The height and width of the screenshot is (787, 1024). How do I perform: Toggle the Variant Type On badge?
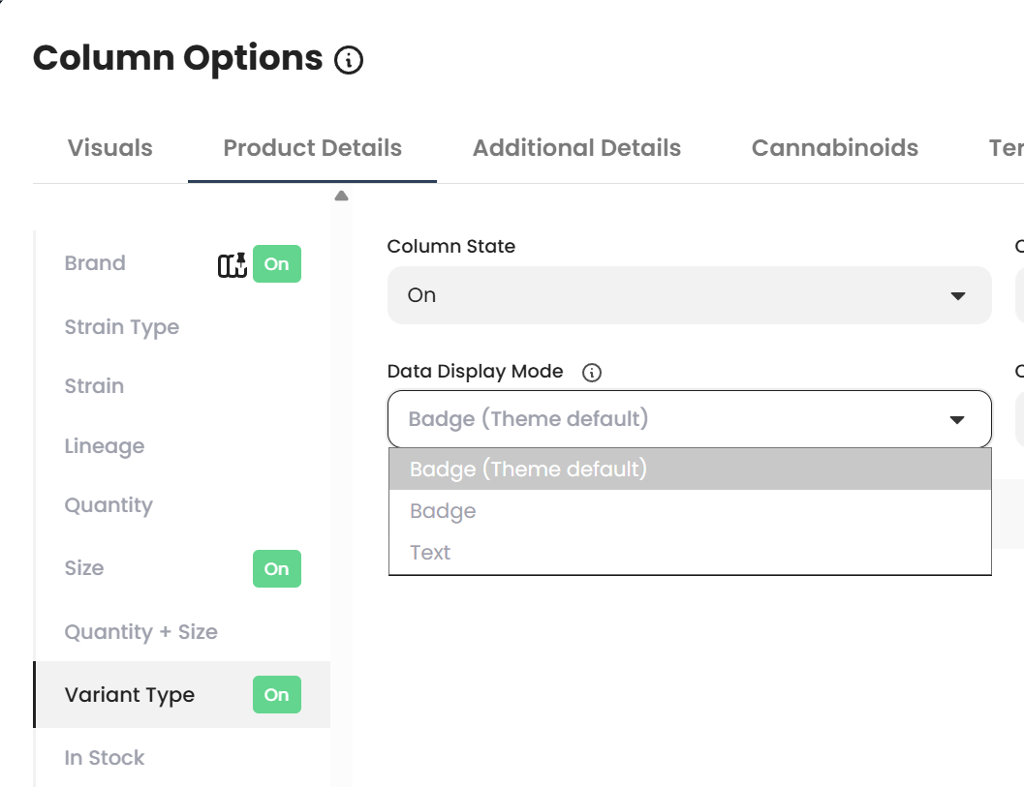[277, 695]
